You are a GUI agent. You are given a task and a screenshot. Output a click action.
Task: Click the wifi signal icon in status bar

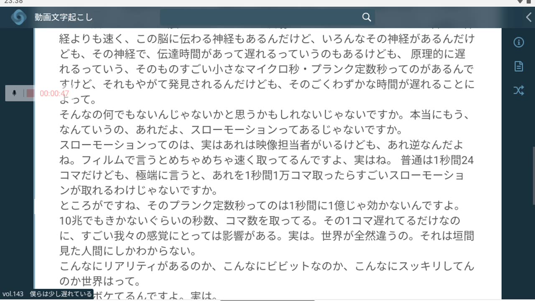(520, 2)
